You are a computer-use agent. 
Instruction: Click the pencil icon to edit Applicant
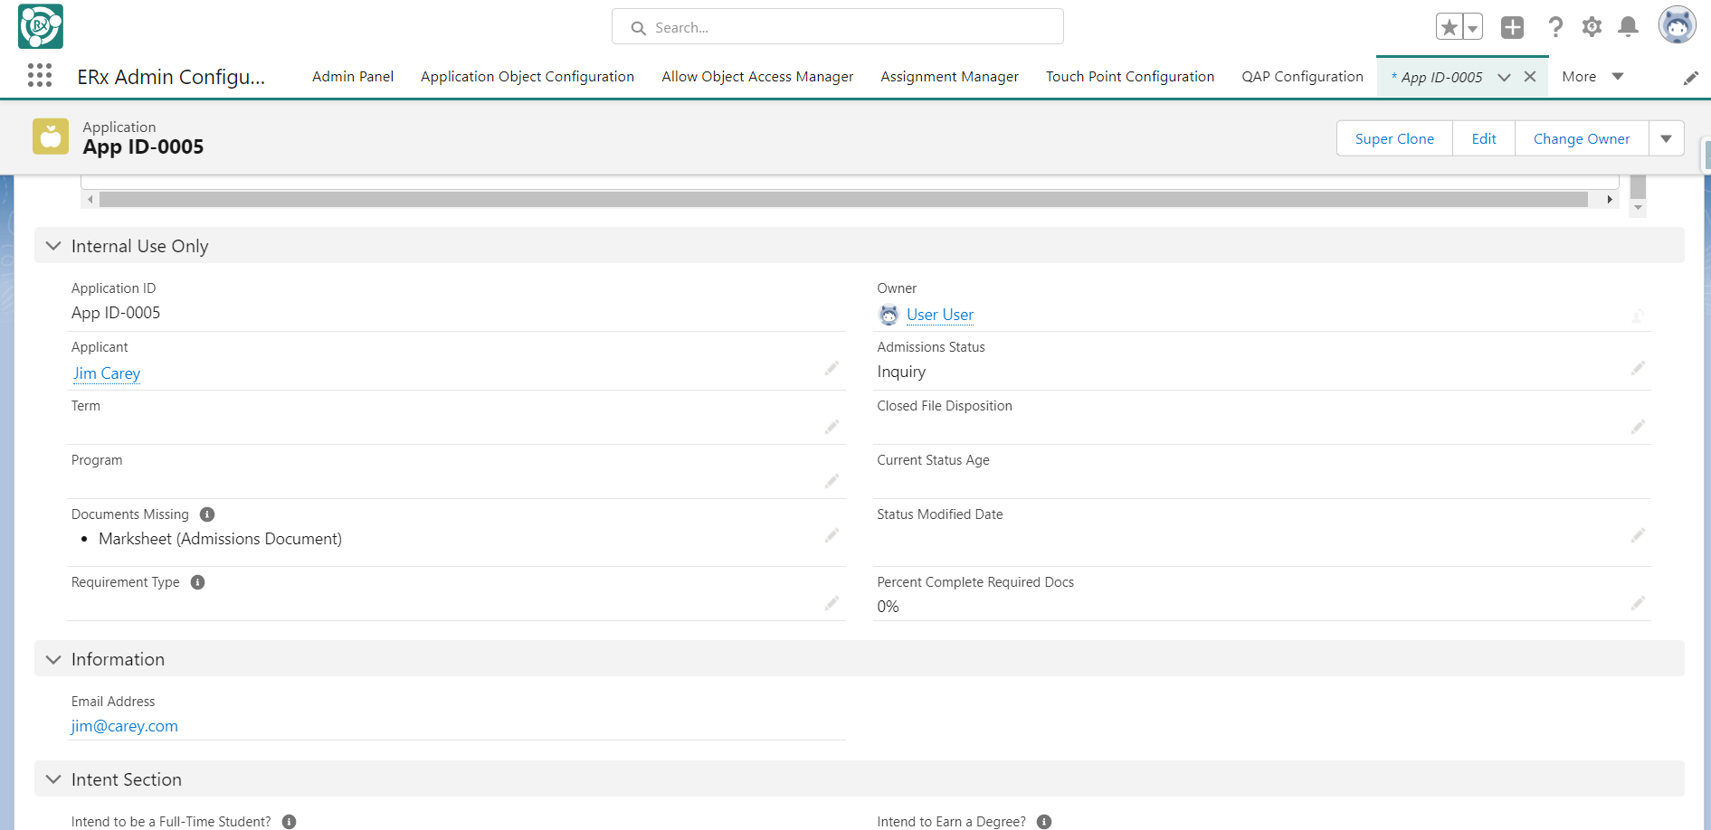point(832,368)
